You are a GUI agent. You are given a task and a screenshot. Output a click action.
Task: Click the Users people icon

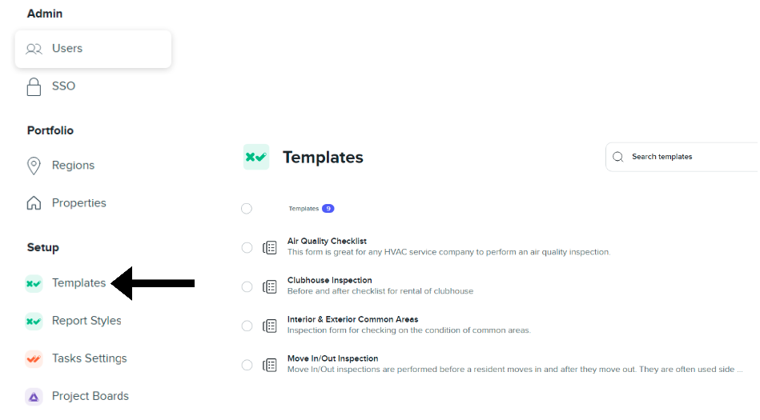(34, 49)
